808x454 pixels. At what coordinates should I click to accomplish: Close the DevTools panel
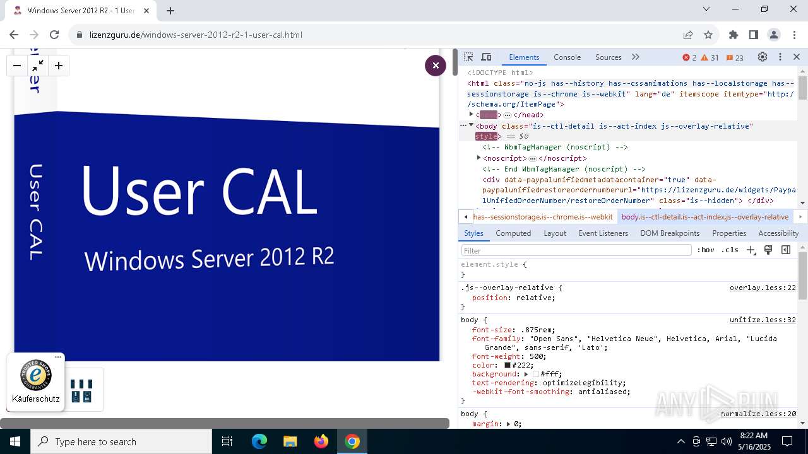point(797,57)
